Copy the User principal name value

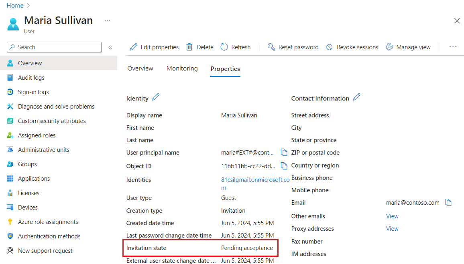coord(283,152)
